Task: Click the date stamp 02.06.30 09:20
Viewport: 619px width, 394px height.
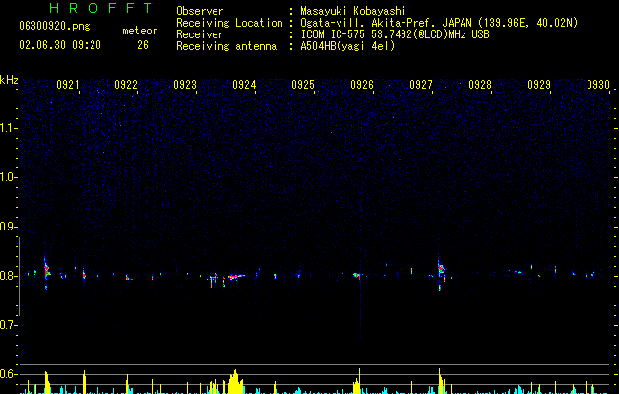Action: click(60, 45)
